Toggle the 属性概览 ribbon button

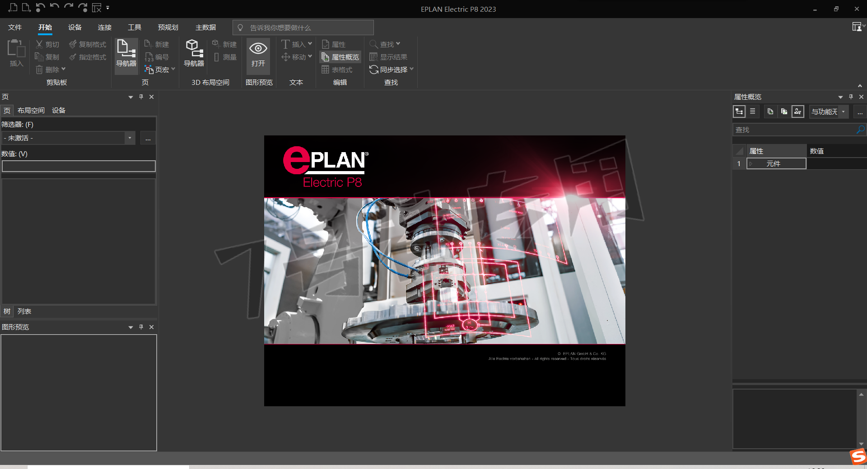tap(340, 57)
